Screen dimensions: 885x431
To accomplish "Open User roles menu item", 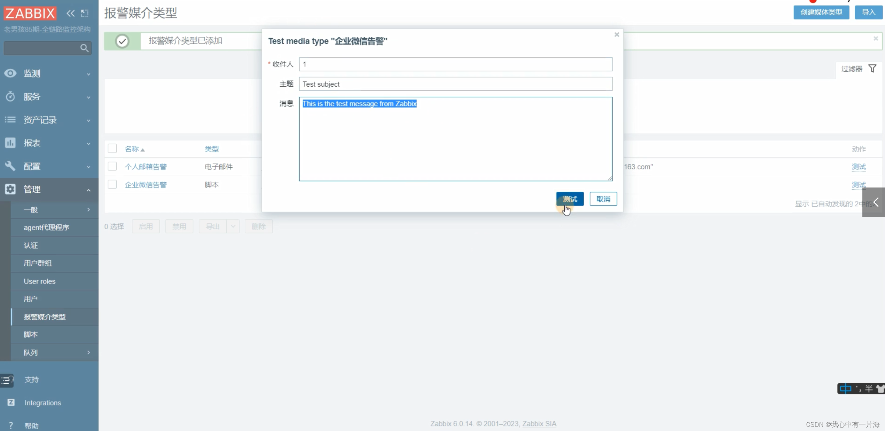I will pos(55,281).
